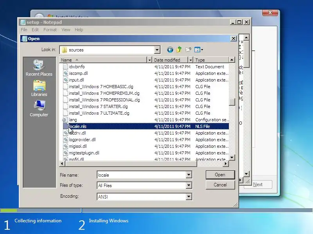Expand the File name history dropdown

[x=189, y=175]
